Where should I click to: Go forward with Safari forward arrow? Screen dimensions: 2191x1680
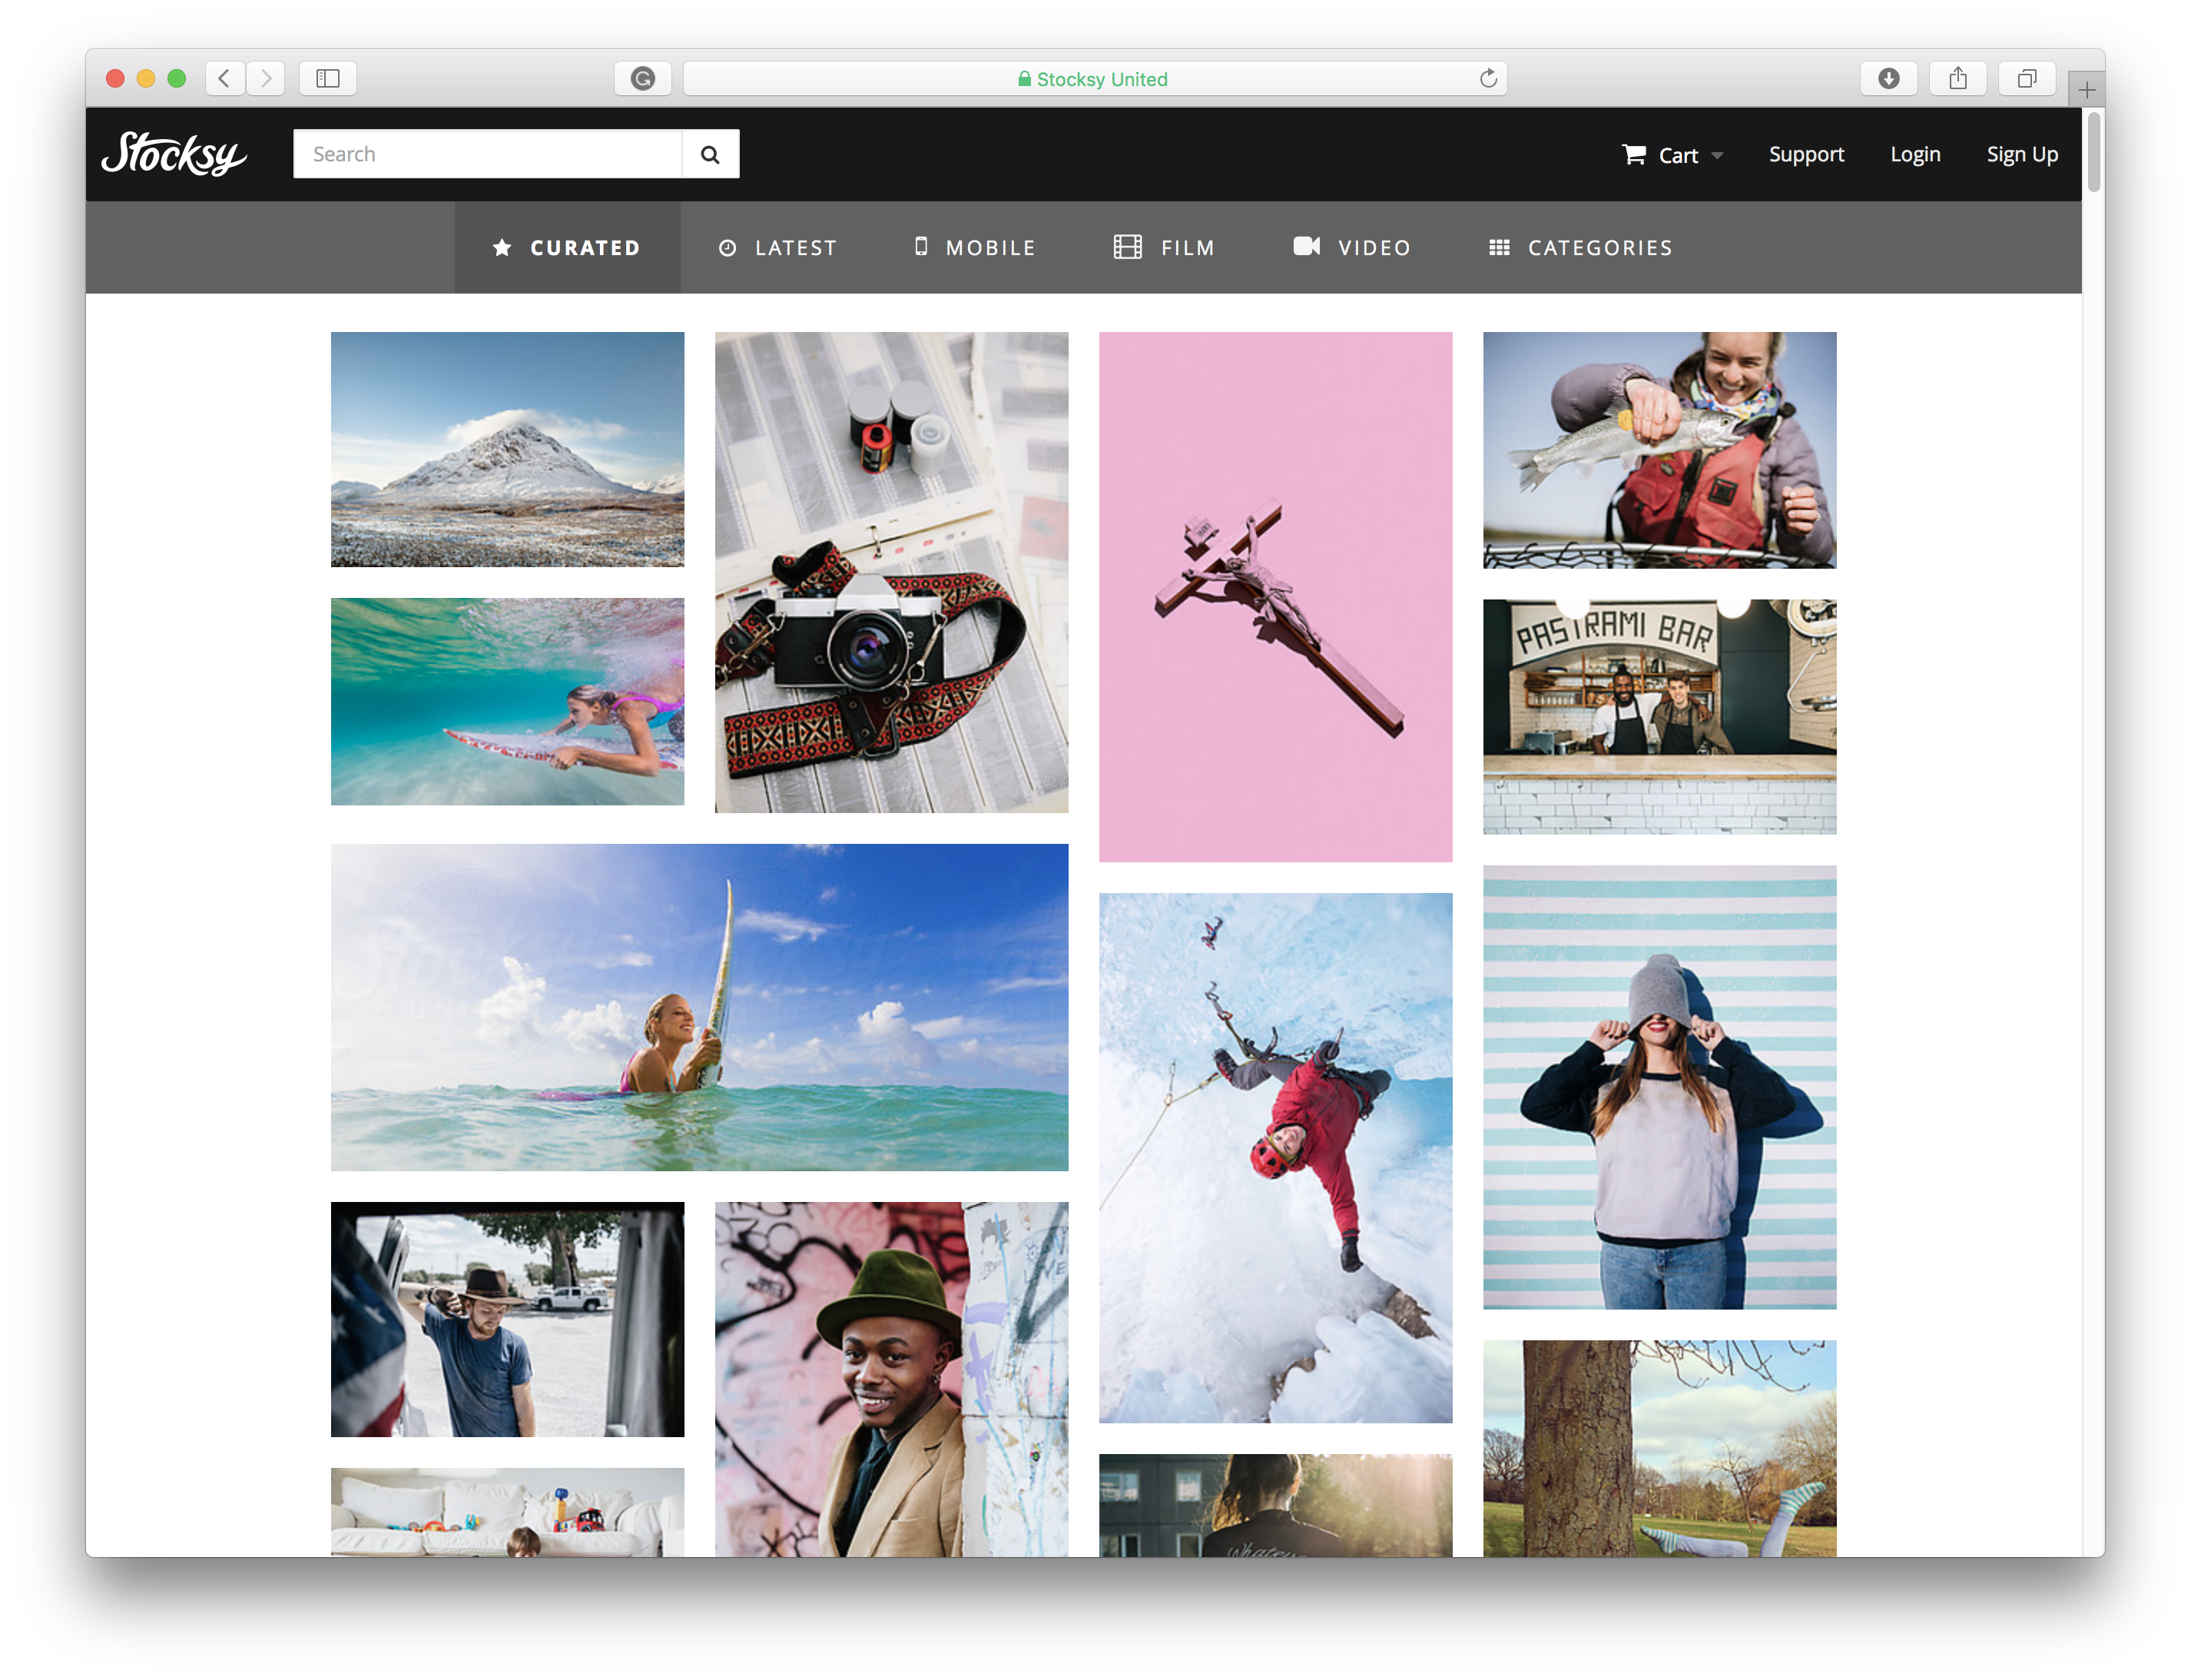(266, 78)
